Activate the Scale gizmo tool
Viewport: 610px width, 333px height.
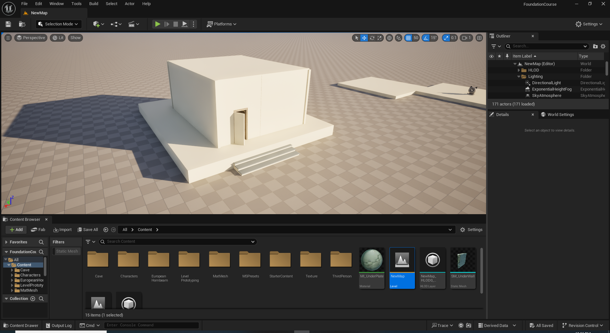380,38
